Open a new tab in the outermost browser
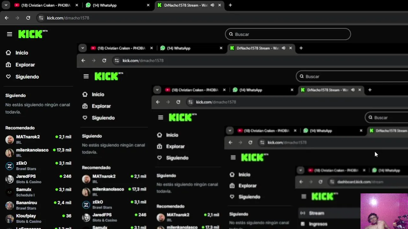408x229 pixels. coord(230,5)
